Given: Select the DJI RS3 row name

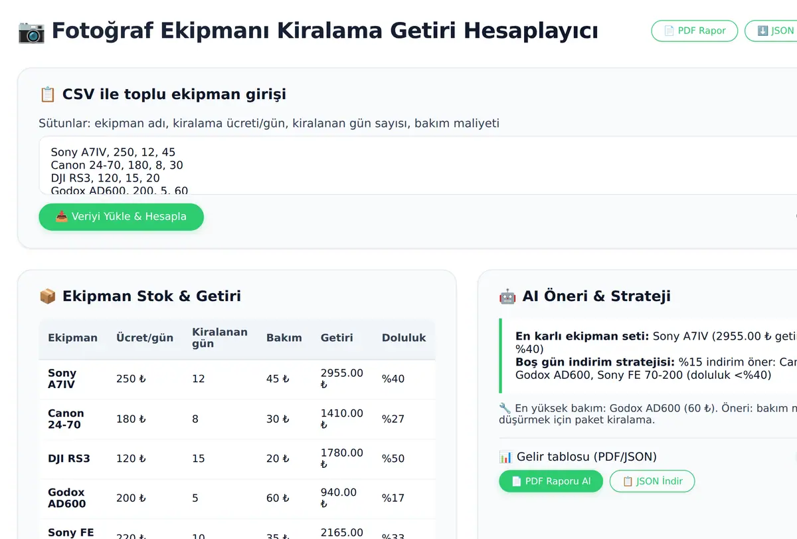Looking at the screenshot, I should click(69, 459).
